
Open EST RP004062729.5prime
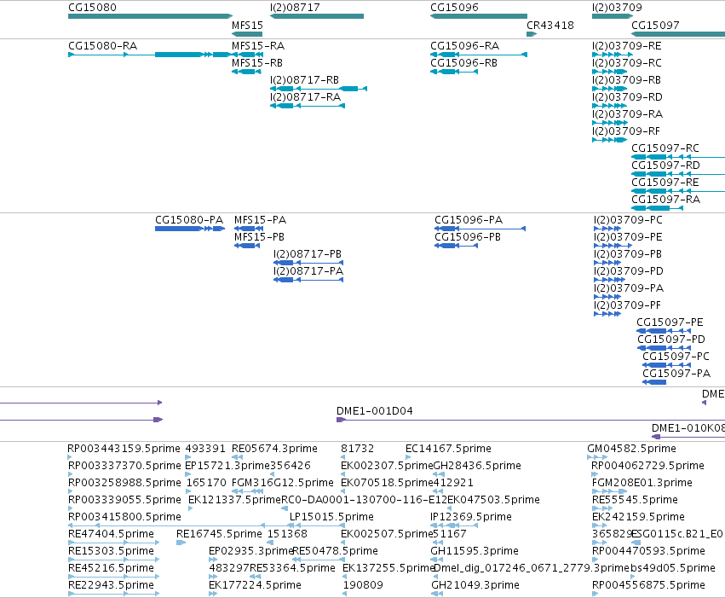pyautogui.click(x=647, y=466)
